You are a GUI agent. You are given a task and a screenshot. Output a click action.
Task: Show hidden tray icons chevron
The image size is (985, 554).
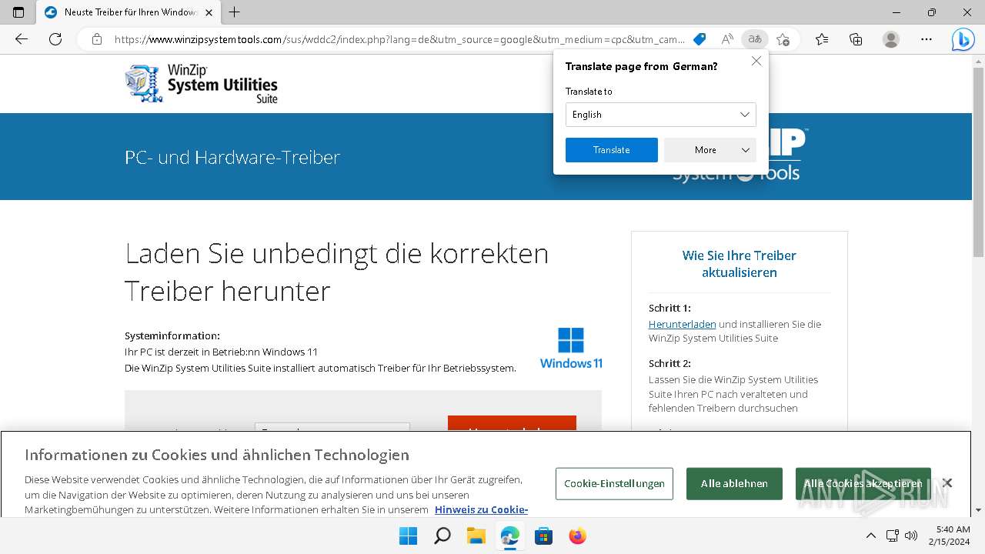tap(870, 536)
